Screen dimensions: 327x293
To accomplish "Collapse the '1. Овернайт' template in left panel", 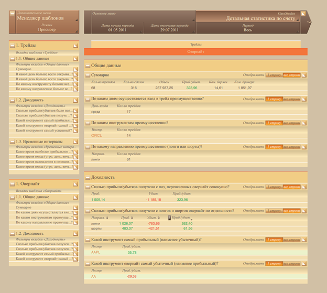I will (x=12, y=184).
